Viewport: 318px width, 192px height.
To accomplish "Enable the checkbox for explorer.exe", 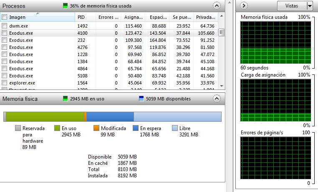I will (5, 83).
